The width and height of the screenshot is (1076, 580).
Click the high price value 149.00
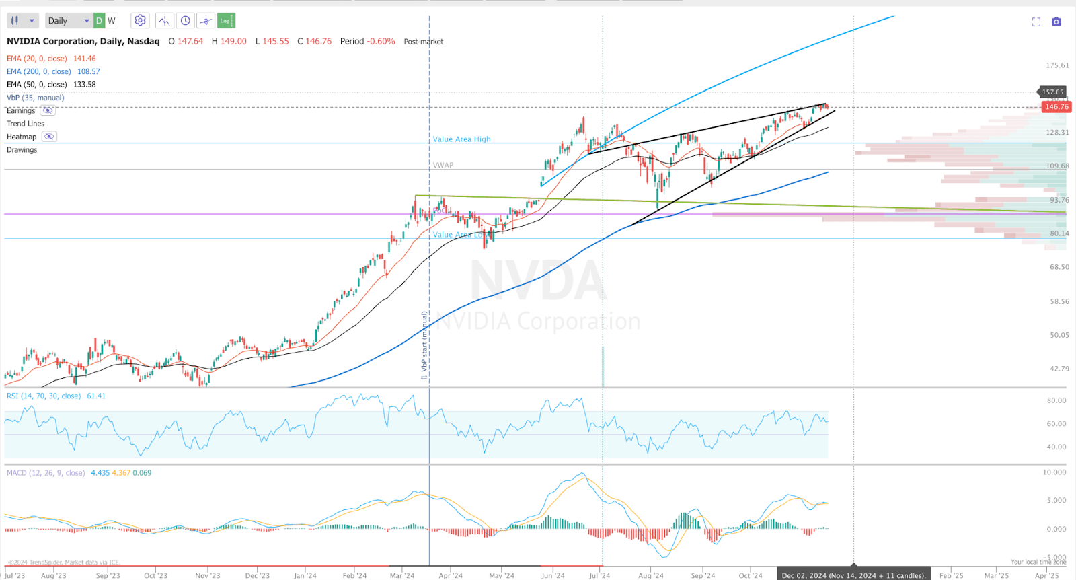tap(233, 41)
